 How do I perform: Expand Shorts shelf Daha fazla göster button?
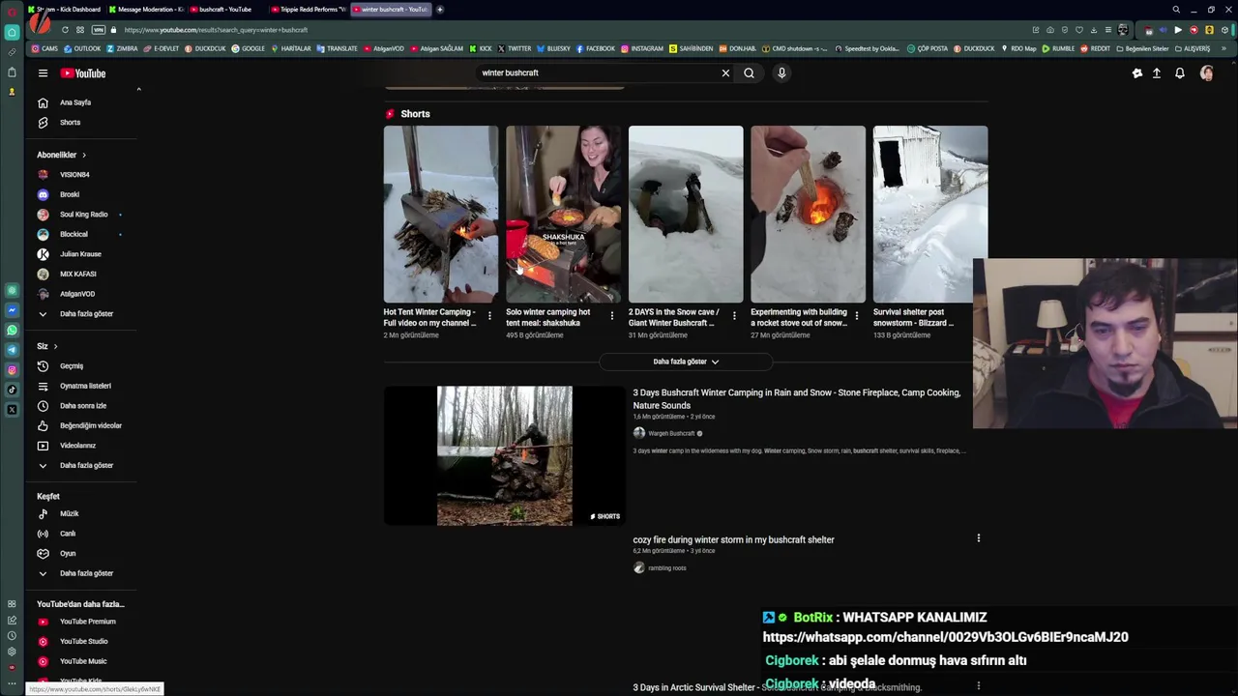(x=686, y=362)
